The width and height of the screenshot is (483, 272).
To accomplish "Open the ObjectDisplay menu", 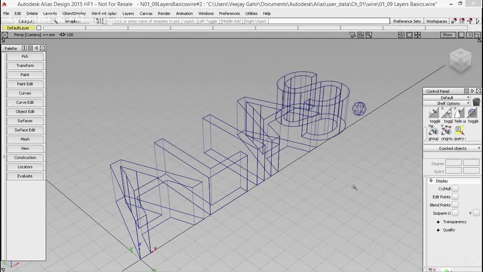I will tap(74, 13).
